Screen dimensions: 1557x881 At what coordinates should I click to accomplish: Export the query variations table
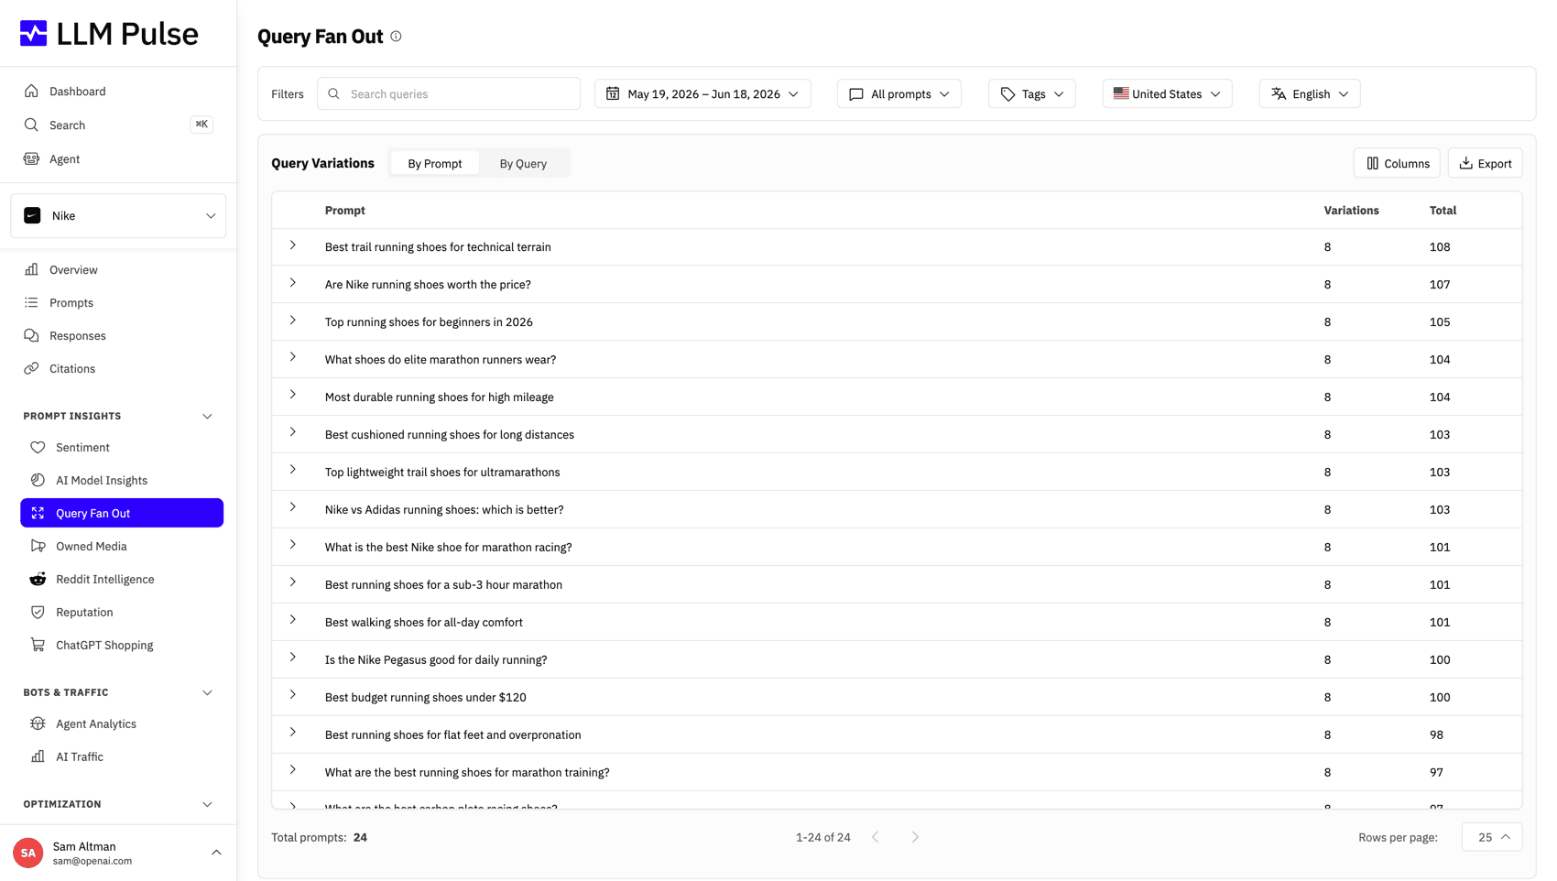pyautogui.click(x=1485, y=163)
